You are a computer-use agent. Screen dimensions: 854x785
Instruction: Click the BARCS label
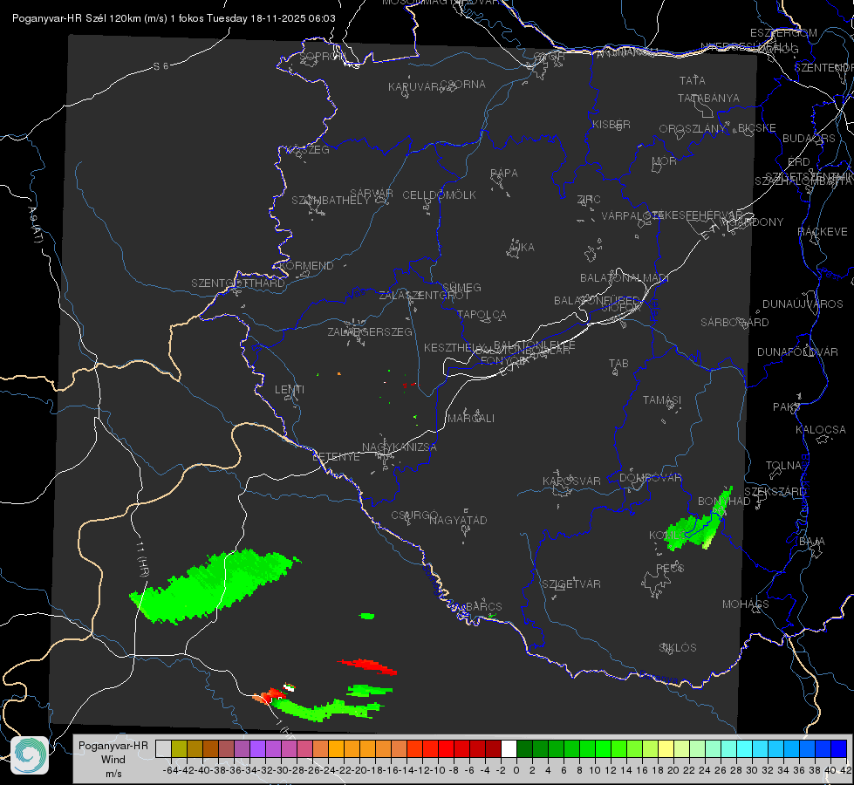pyautogui.click(x=483, y=606)
